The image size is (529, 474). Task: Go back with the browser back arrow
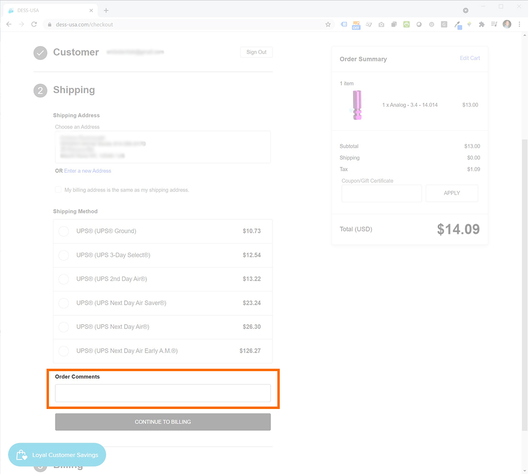pos(9,24)
